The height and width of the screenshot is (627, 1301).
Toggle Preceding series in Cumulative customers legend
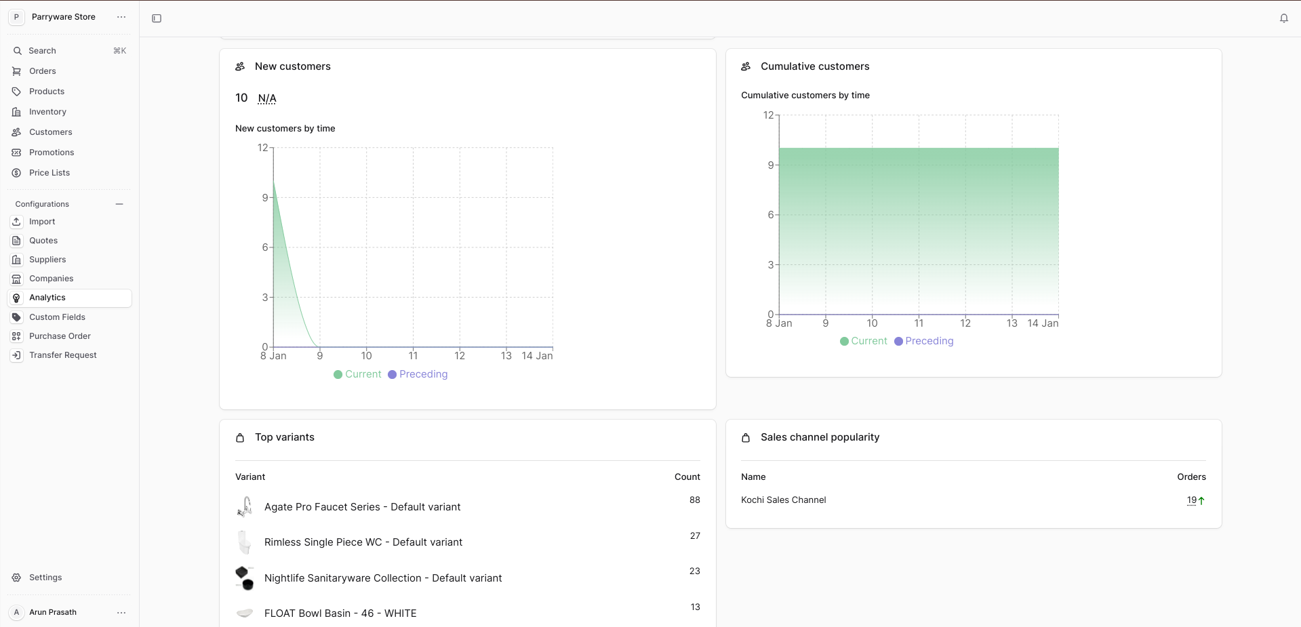point(923,341)
